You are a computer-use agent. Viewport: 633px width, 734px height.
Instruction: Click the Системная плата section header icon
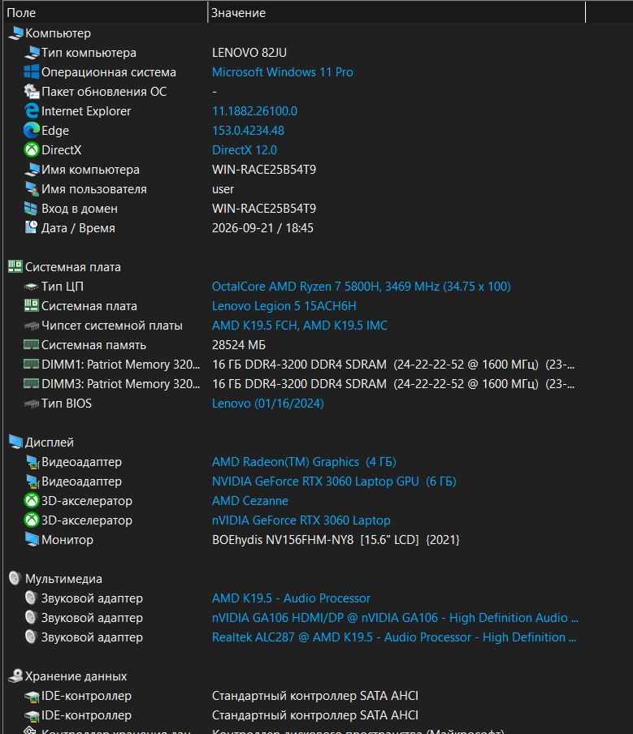15,267
